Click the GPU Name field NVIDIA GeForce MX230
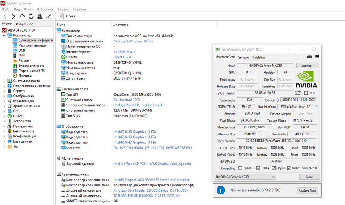345x205 pixels. click(265, 66)
